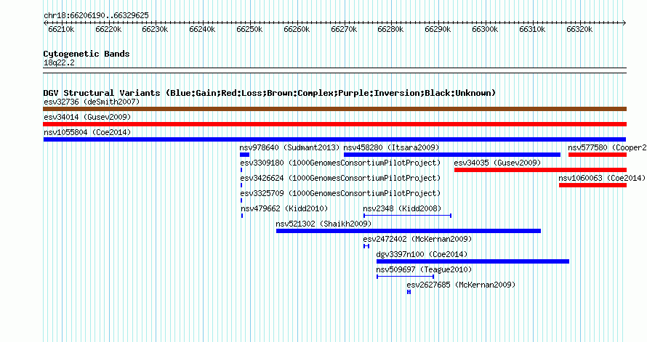This screenshot has height=342, width=647.
Task: Open the nsv1060063 (Coe2014) label
Action: click(602, 178)
